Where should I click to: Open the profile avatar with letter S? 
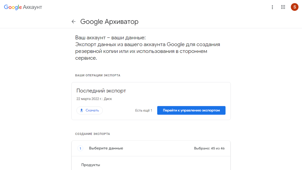294,7
